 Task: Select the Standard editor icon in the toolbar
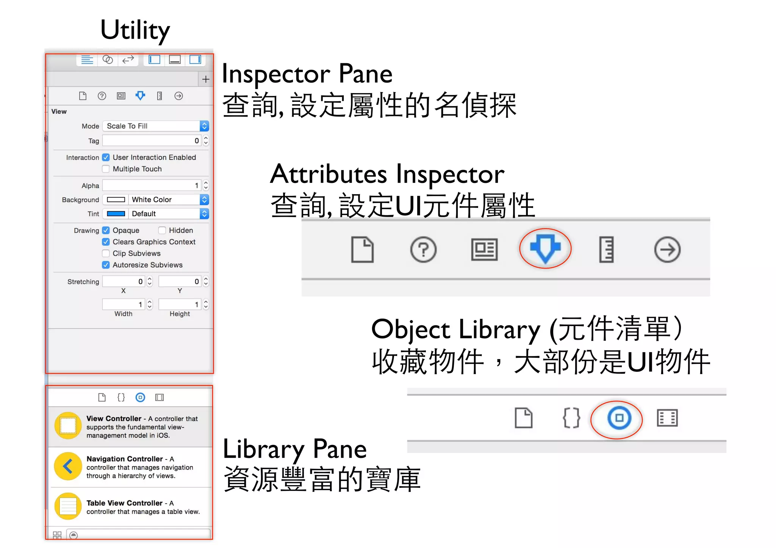point(87,60)
